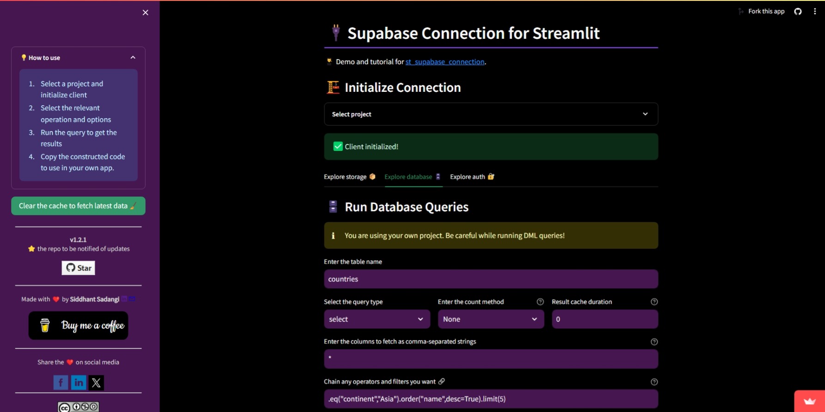The image size is (825, 412).
Task: Open the Select the query type dropdown
Action: tap(377, 319)
